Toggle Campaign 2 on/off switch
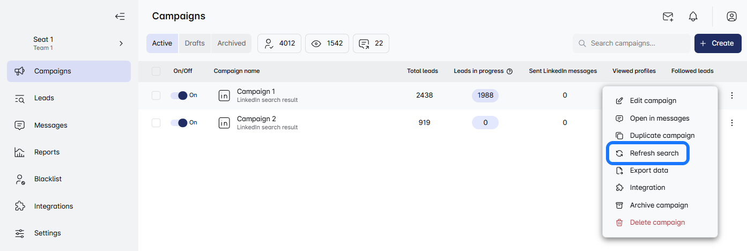The height and width of the screenshot is (251, 747). point(179,123)
